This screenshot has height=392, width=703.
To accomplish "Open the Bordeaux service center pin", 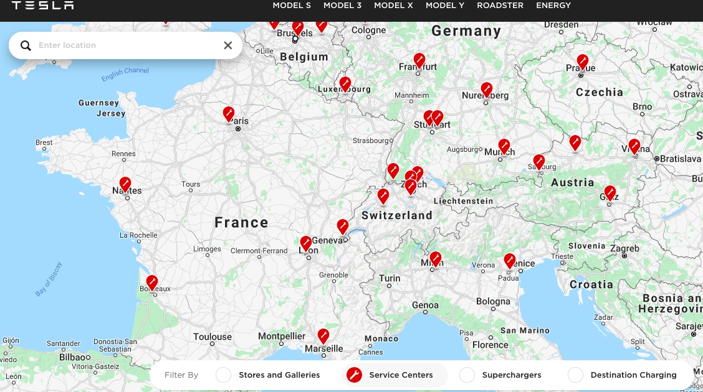I will coord(152,283).
